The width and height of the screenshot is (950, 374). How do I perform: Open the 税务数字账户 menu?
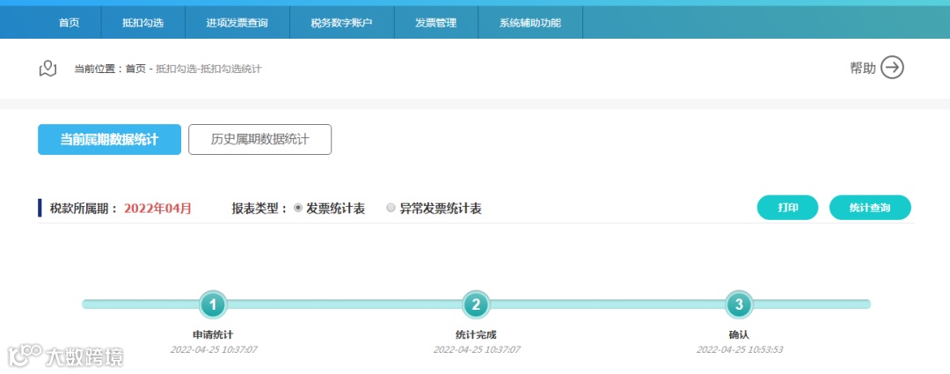pyautogui.click(x=341, y=23)
